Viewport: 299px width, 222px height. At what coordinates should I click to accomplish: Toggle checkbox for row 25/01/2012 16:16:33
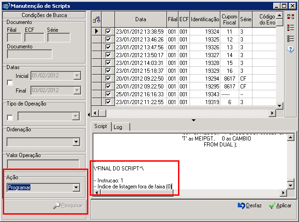click(x=108, y=93)
